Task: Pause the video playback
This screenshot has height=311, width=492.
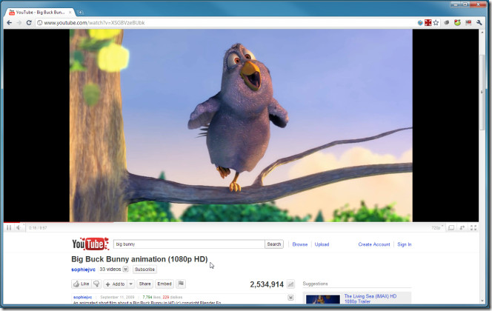Action: pos(9,227)
